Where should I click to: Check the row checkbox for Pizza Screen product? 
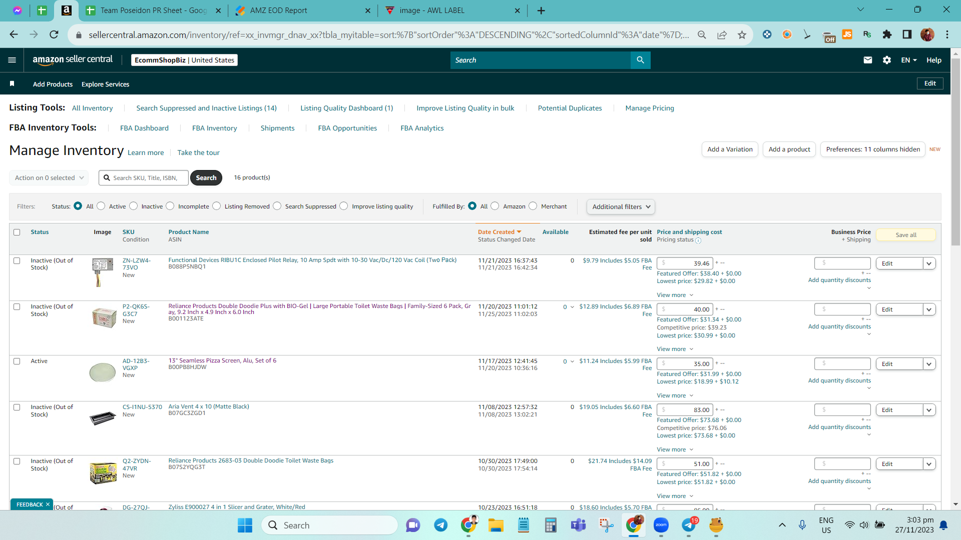[x=17, y=361]
